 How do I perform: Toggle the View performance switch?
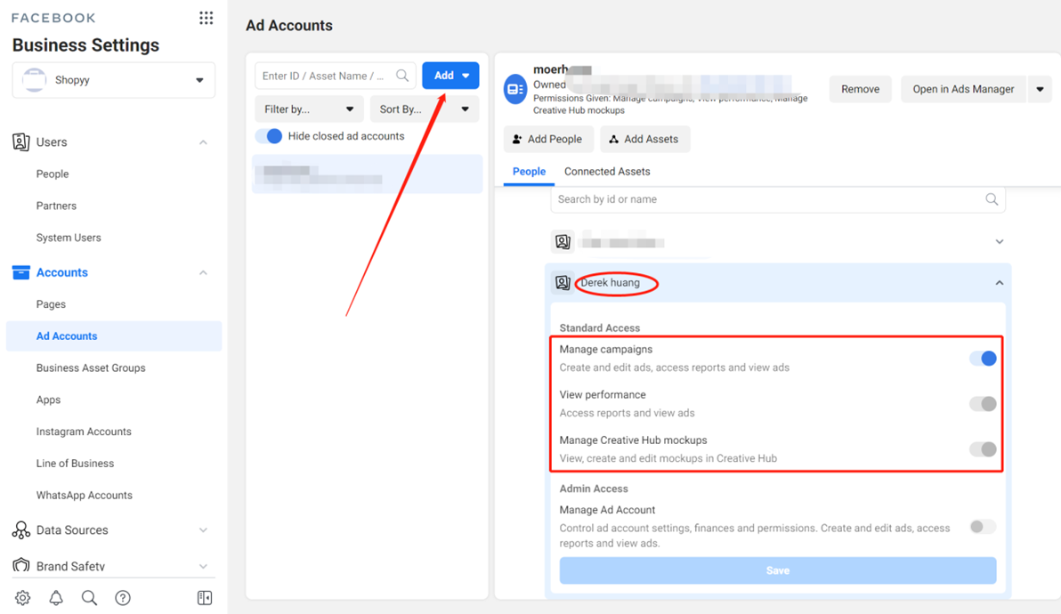click(983, 404)
